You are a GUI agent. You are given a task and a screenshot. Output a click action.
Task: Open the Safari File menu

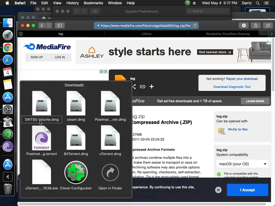click(x=33, y=3)
